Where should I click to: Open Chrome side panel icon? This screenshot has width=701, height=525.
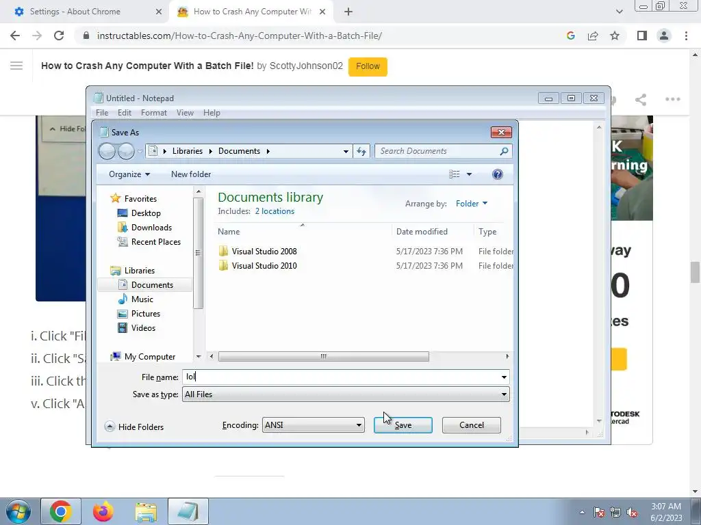click(641, 36)
